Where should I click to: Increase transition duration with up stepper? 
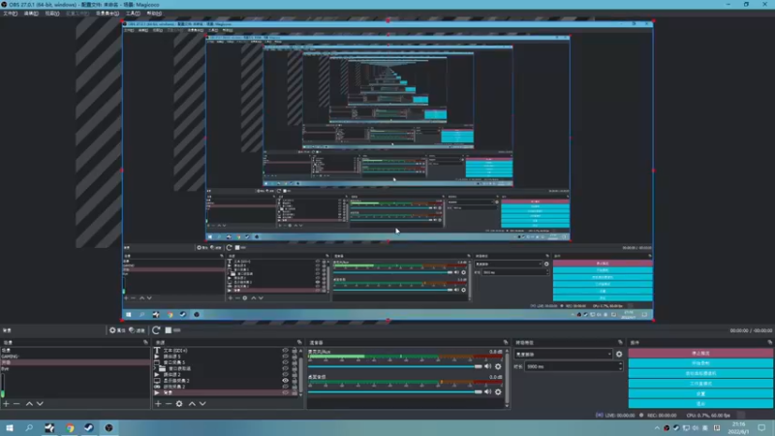point(620,364)
